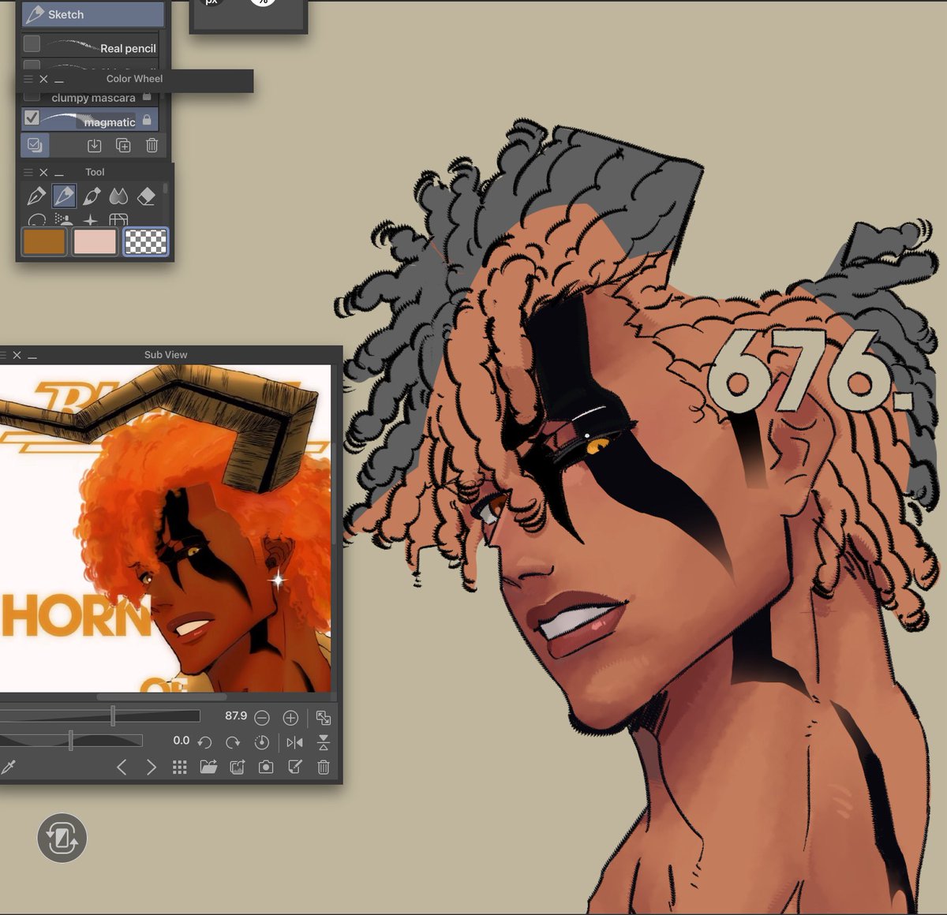The height and width of the screenshot is (915, 947).
Task: Select the Blend tool with droplets
Action: coord(118,196)
